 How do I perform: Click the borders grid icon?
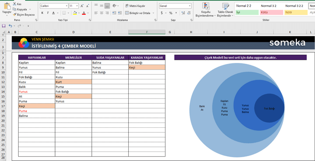coord(64,13)
